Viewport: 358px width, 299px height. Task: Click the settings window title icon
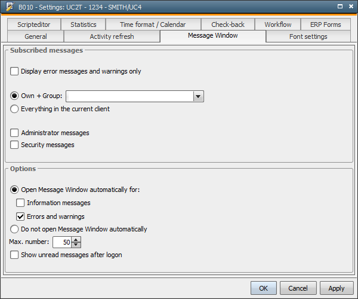[x=10, y=7]
